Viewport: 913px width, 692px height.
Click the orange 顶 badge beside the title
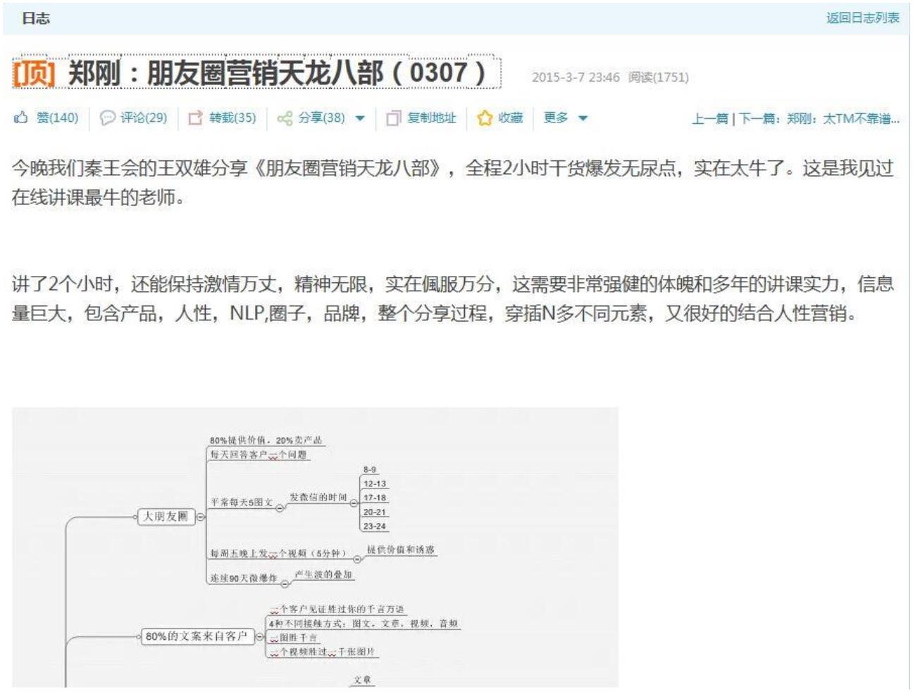point(34,73)
